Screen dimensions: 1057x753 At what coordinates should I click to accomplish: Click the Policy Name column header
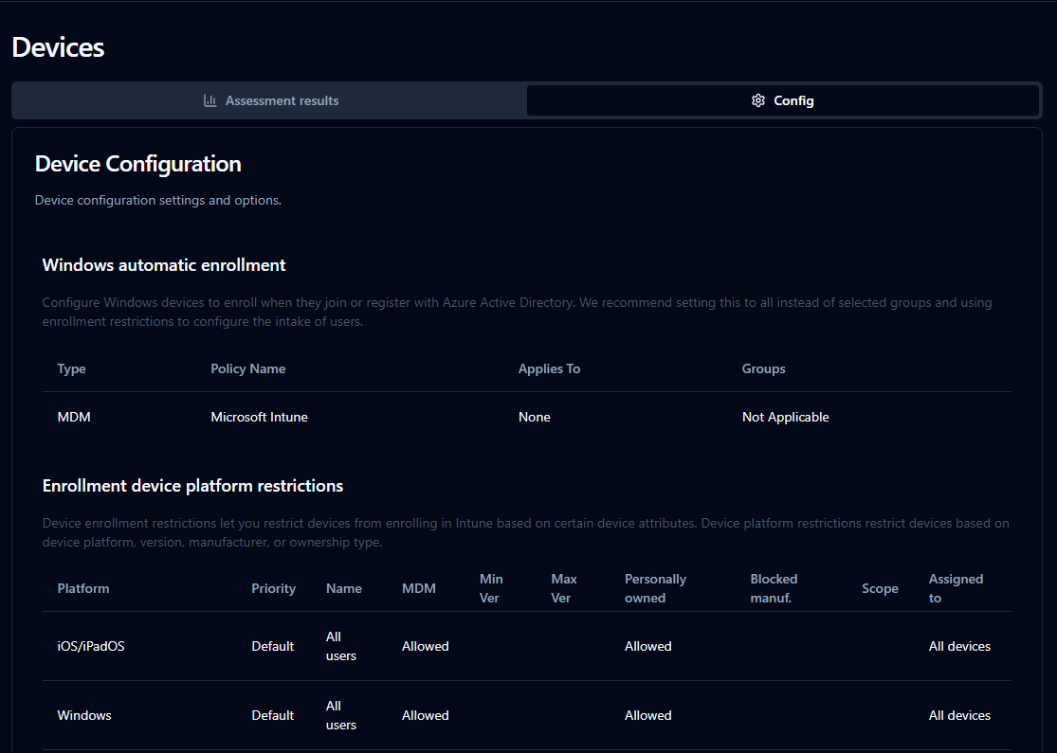coord(247,368)
